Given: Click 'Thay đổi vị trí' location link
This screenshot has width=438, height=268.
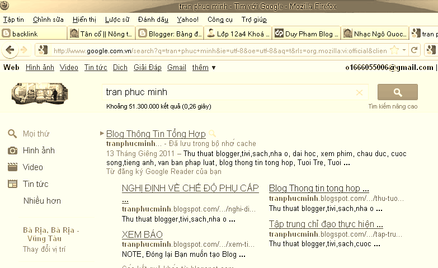Looking at the screenshot, I should pos(44,249).
